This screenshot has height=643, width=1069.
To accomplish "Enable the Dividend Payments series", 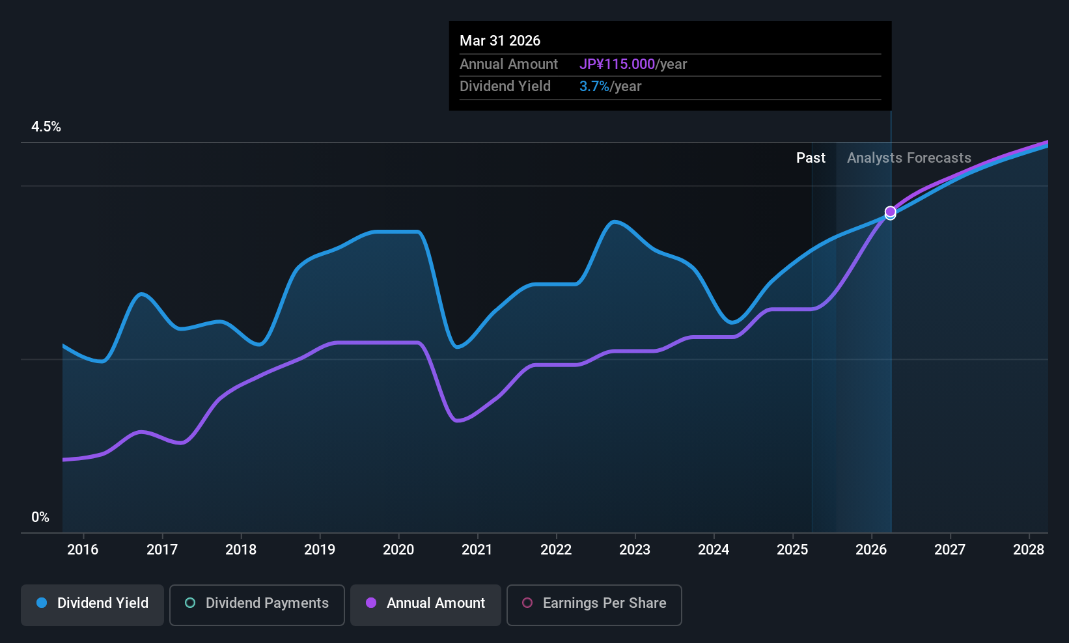I will point(257,605).
